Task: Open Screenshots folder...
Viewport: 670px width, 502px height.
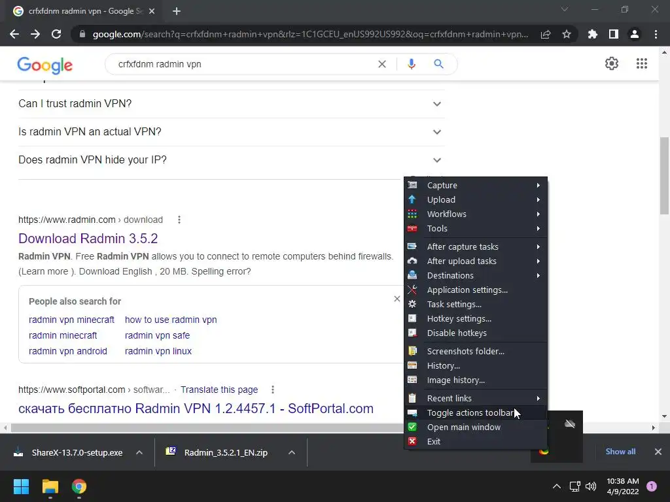Action: [x=475, y=351]
